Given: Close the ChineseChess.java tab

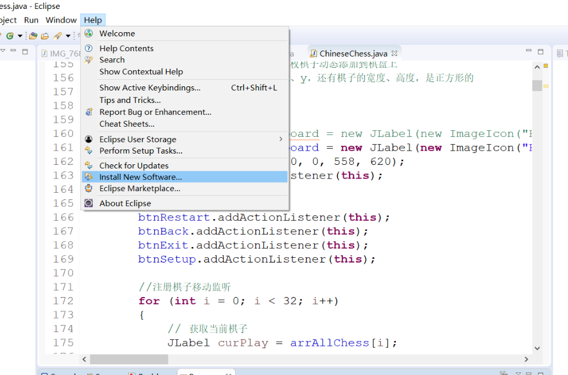Looking at the screenshot, I should tap(395, 53).
